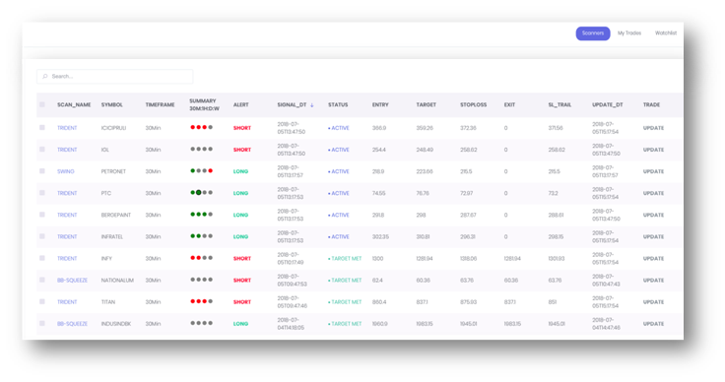Open TRIDENT scan link for INFY
The width and height of the screenshot is (725, 382).
[67, 258]
